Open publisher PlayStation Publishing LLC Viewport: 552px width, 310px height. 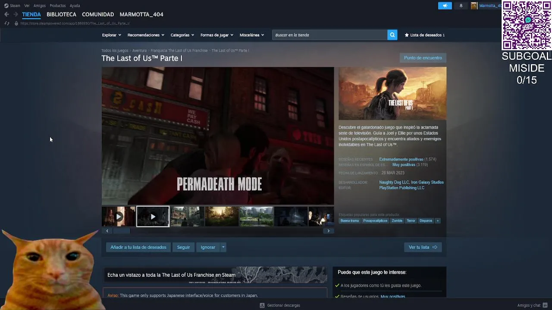(401, 188)
